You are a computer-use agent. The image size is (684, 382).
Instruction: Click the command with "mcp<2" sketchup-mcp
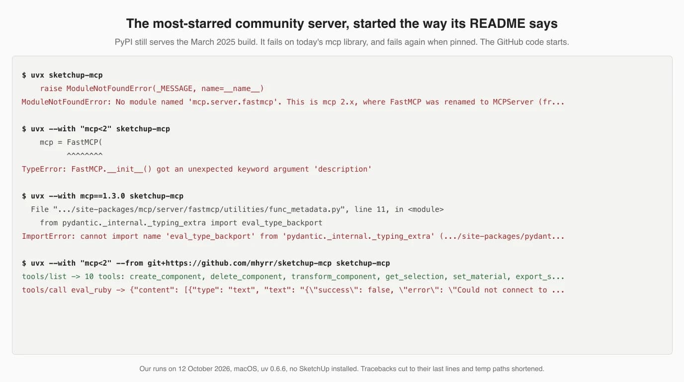[x=96, y=129]
